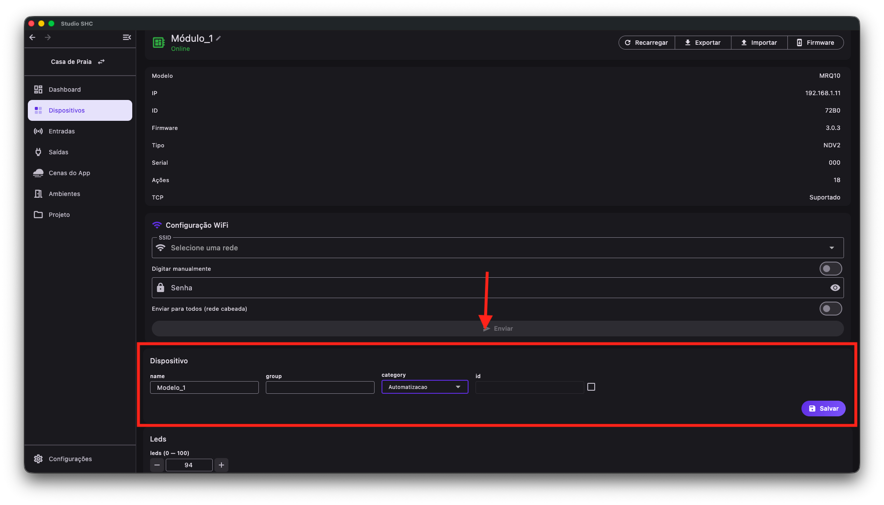Image resolution: width=884 pixels, height=505 pixels.
Task: Go back with the left arrow icon
Action: point(32,37)
